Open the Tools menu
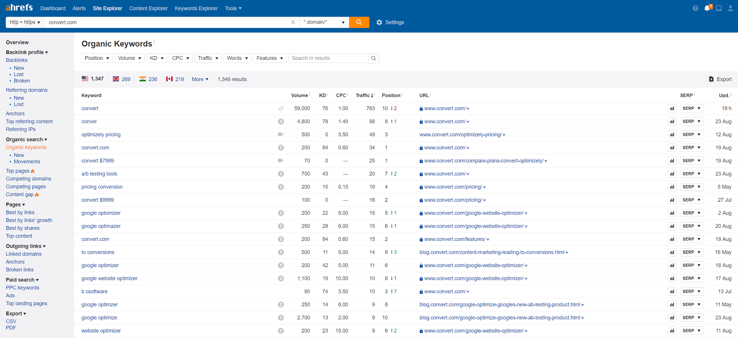This screenshot has height=338, width=738. (233, 8)
